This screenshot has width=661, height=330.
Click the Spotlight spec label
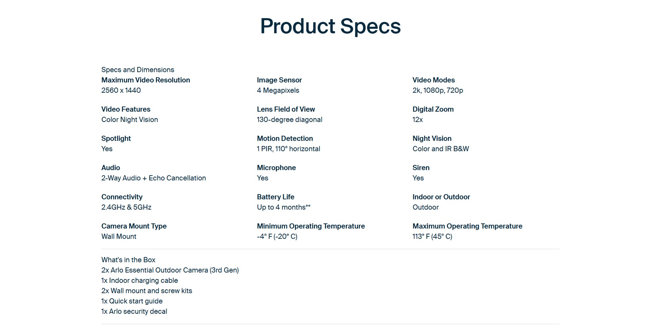click(x=116, y=139)
